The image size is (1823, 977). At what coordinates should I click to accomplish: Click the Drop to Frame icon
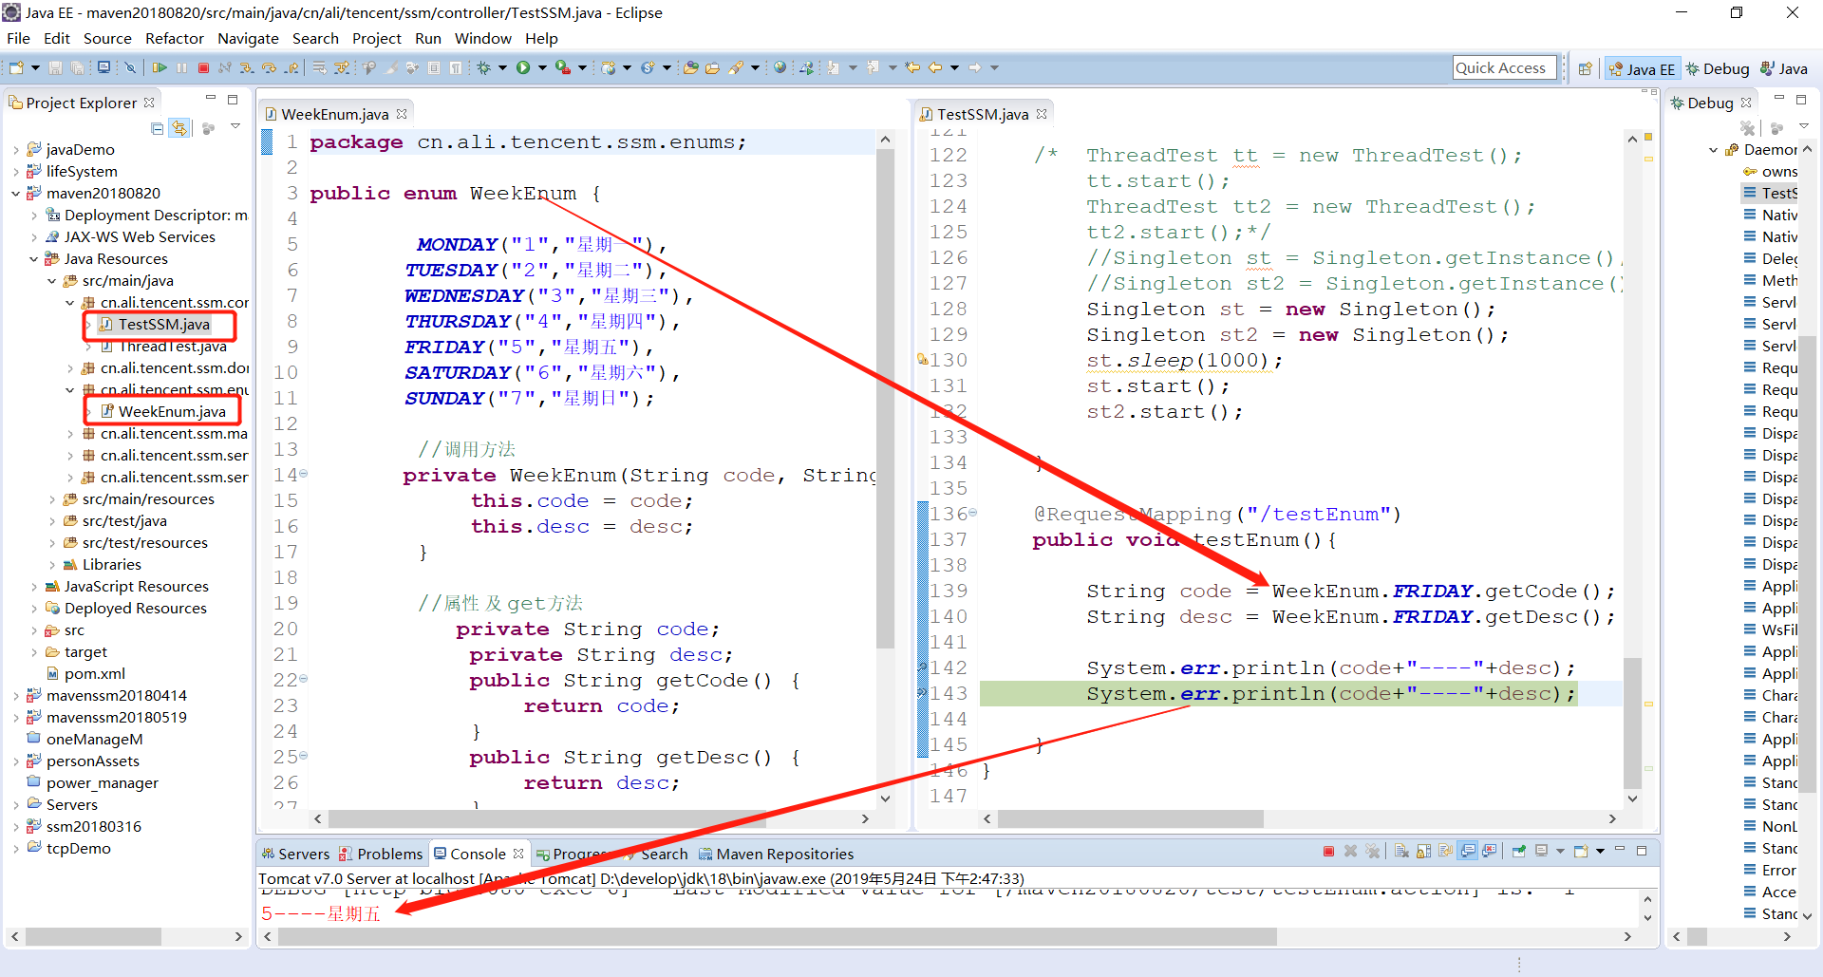tap(318, 67)
